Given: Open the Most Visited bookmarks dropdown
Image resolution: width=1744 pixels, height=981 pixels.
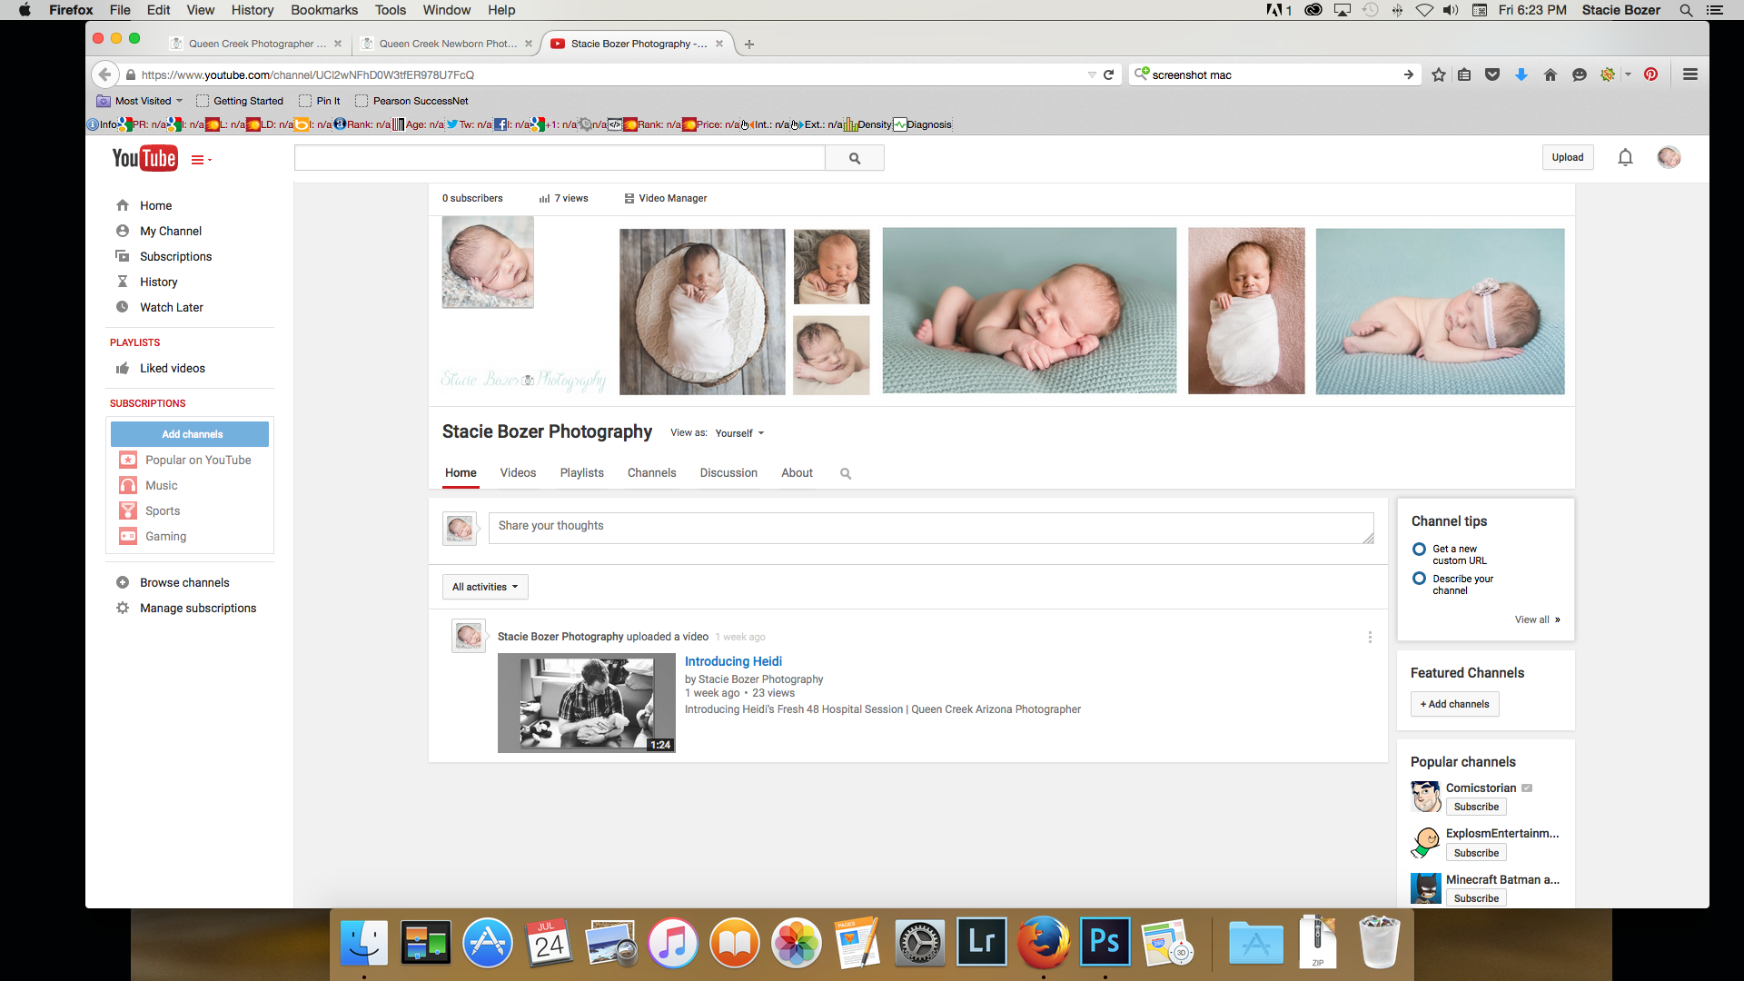Looking at the screenshot, I should (140, 101).
